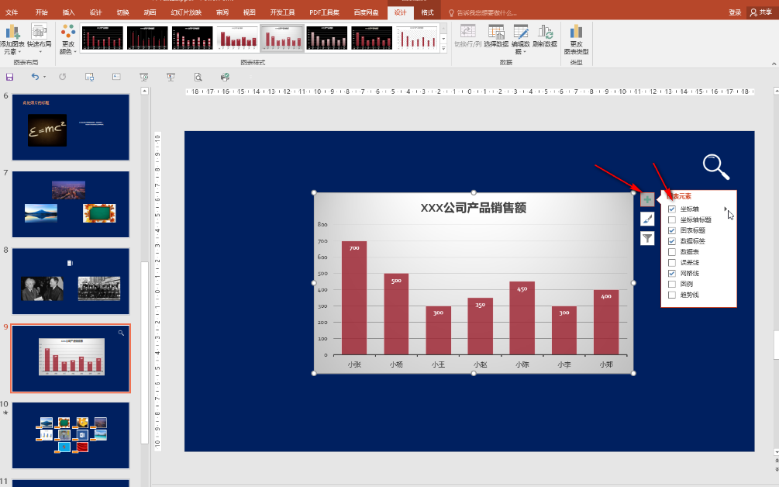
Task: Open the 格式 ribbon tab
Action: pyautogui.click(x=427, y=12)
